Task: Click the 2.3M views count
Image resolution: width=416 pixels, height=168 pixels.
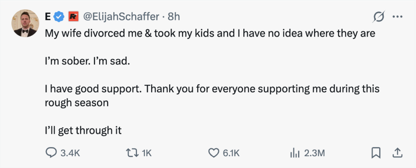Action: tap(314, 153)
